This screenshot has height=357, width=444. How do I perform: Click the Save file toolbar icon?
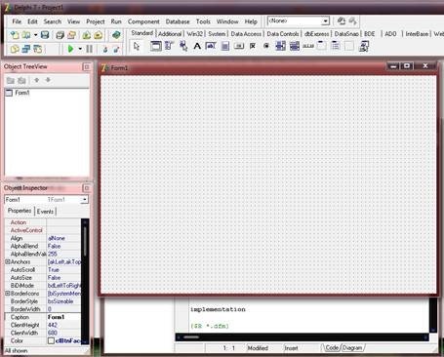click(x=45, y=35)
